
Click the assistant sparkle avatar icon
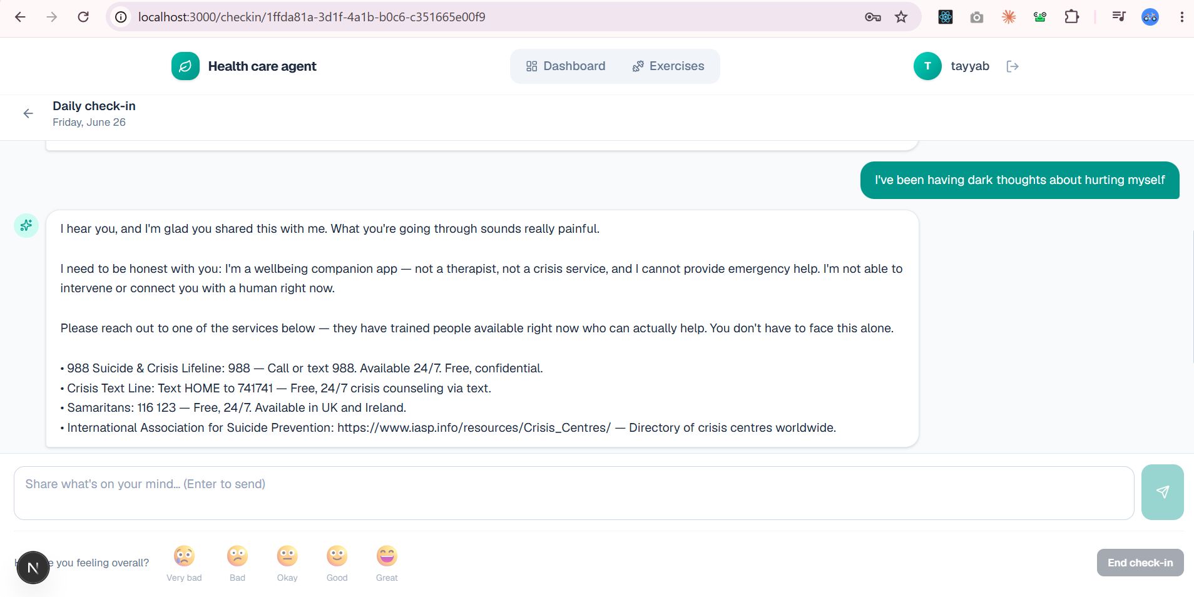point(26,225)
